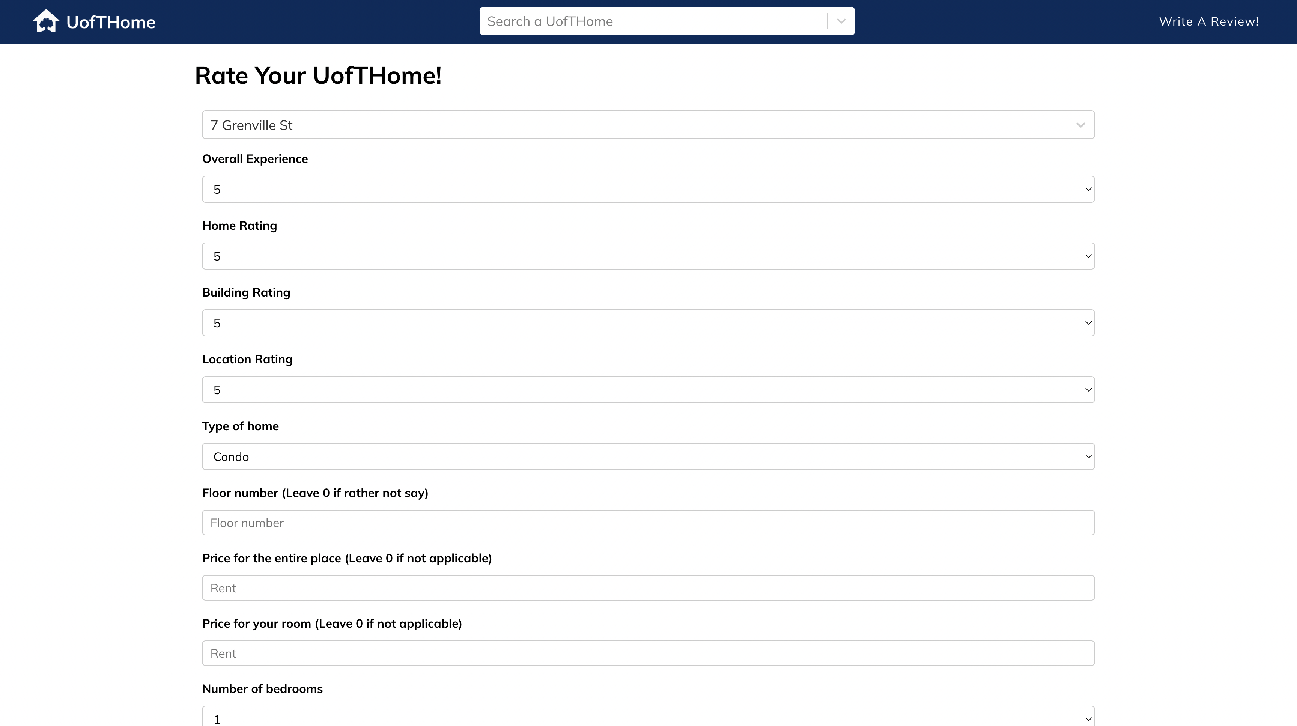Click the Rate Your UofTHome! heading
Screen dimensions: 1297x726
tap(318, 75)
